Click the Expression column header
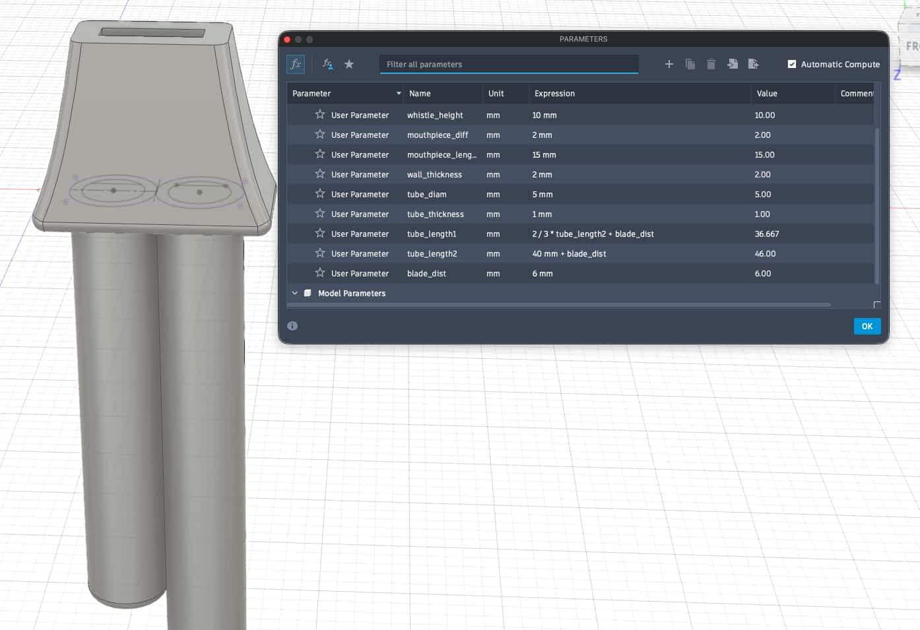Viewport: 920px width, 630px height. pos(640,94)
